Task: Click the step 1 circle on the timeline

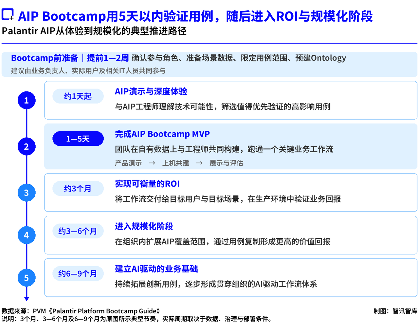Action: pos(27,100)
